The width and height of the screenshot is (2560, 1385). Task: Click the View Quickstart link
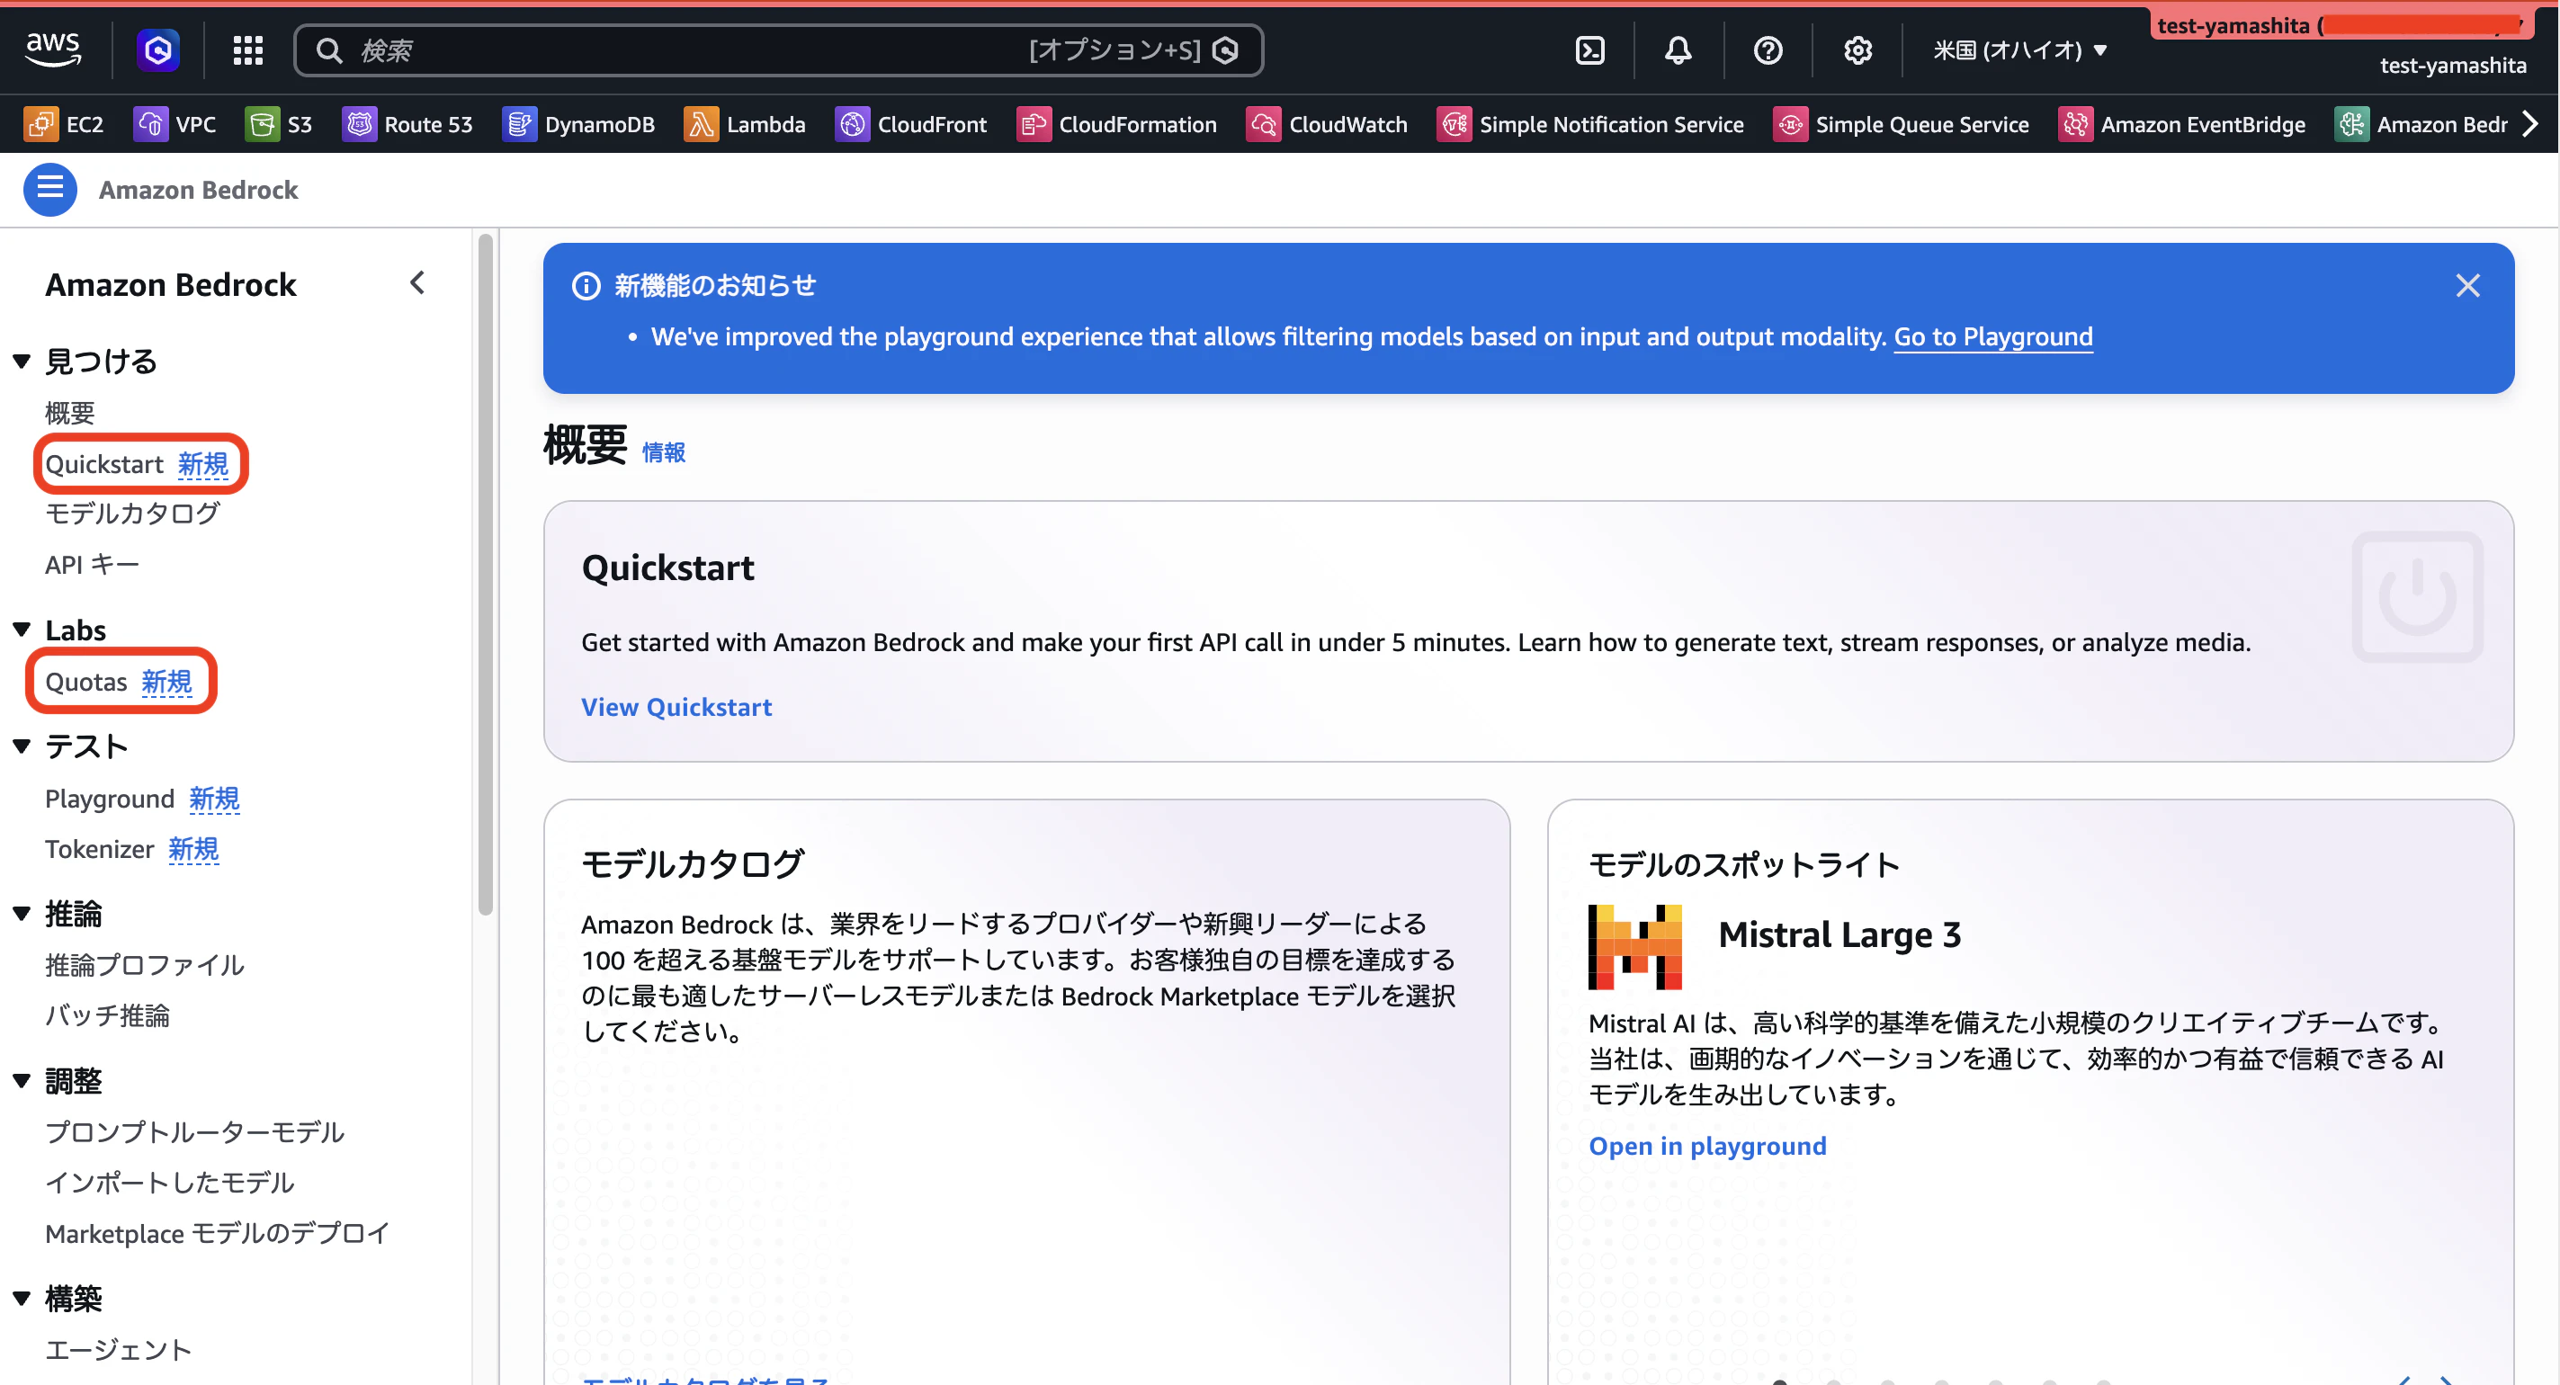point(676,706)
